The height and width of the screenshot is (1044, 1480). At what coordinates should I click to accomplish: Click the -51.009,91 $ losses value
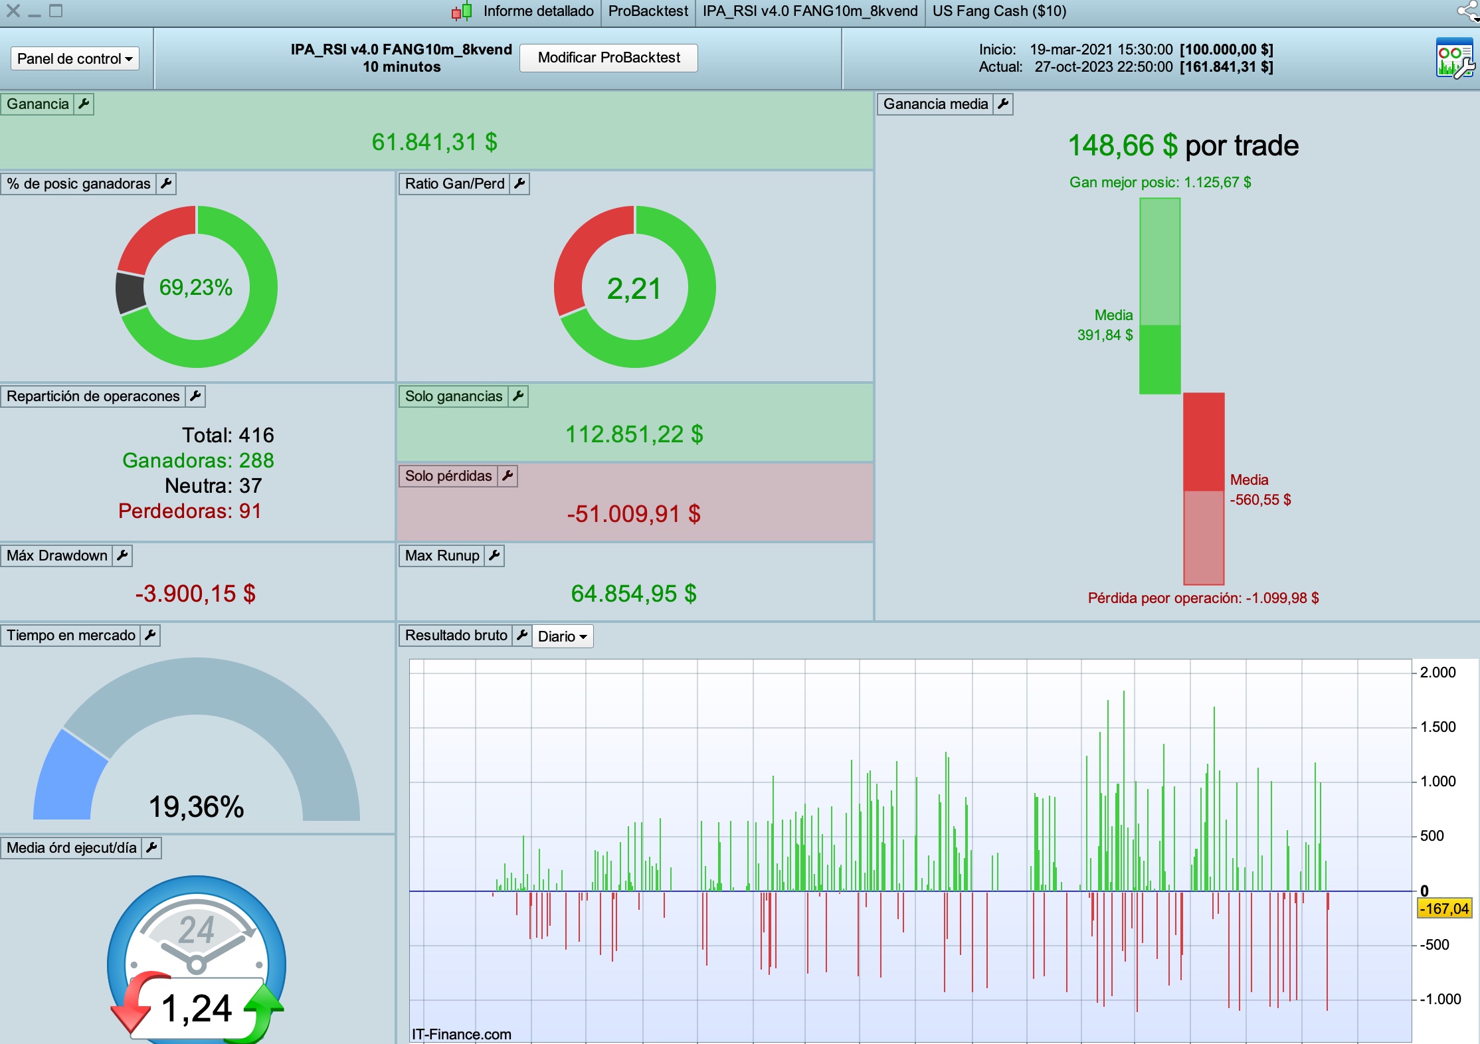[x=634, y=514]
